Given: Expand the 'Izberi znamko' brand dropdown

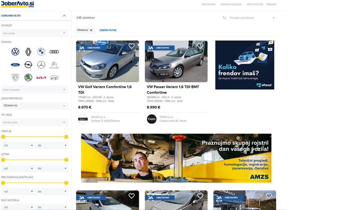Looking at the screenshot, I should click(x=34, y=90).
